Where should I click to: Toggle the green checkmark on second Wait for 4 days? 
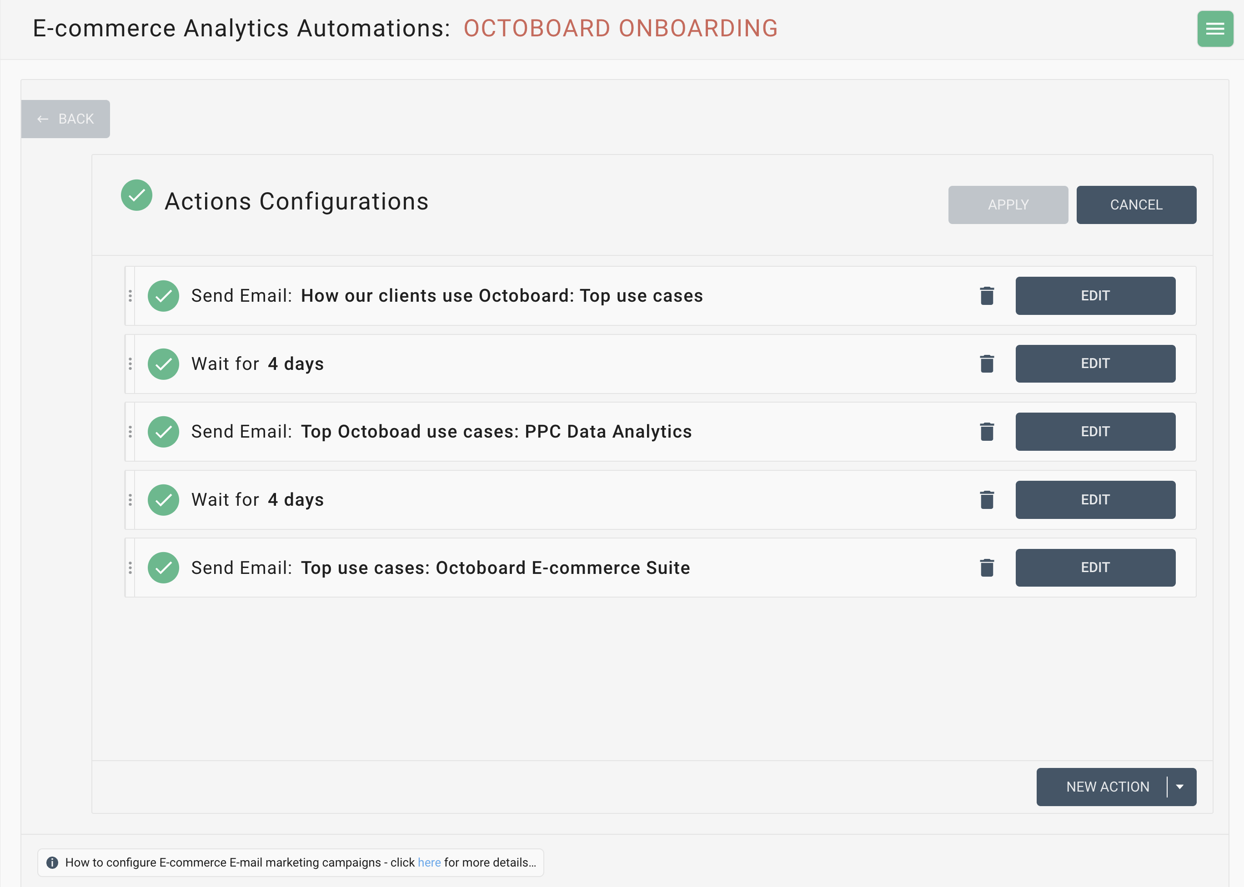(162, 498)
